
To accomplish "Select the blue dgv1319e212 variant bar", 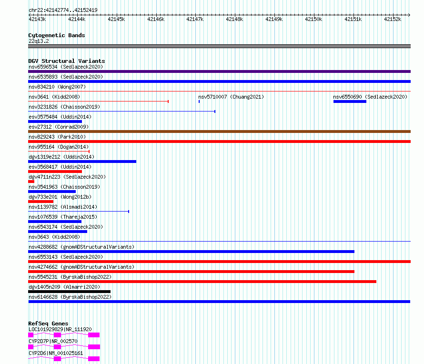I will (82, 162).
